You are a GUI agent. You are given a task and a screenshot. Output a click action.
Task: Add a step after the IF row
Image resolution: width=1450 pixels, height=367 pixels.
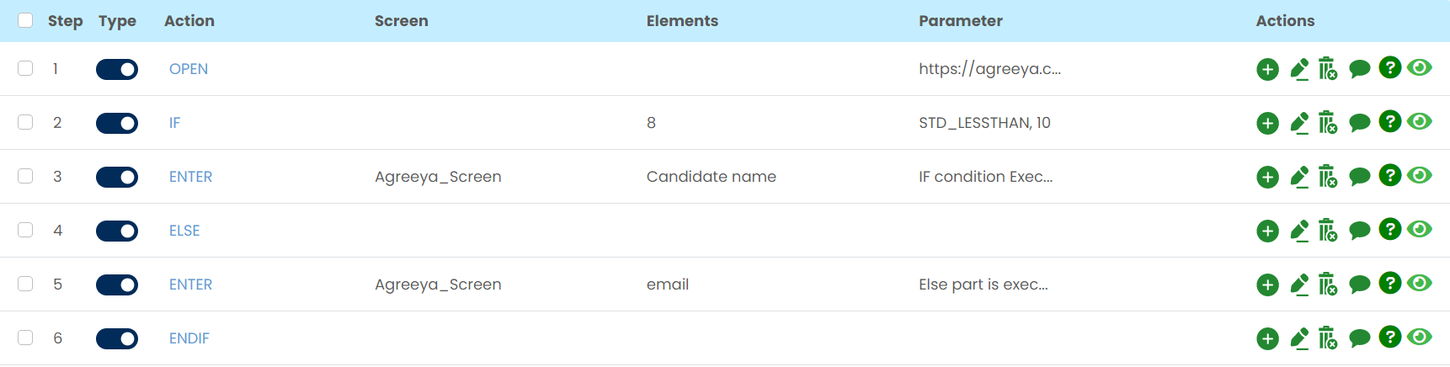(x=1267, y=124)
